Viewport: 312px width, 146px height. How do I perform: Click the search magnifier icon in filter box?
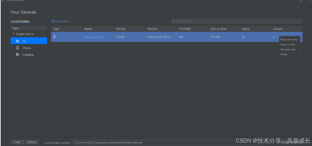pos(174,21)
